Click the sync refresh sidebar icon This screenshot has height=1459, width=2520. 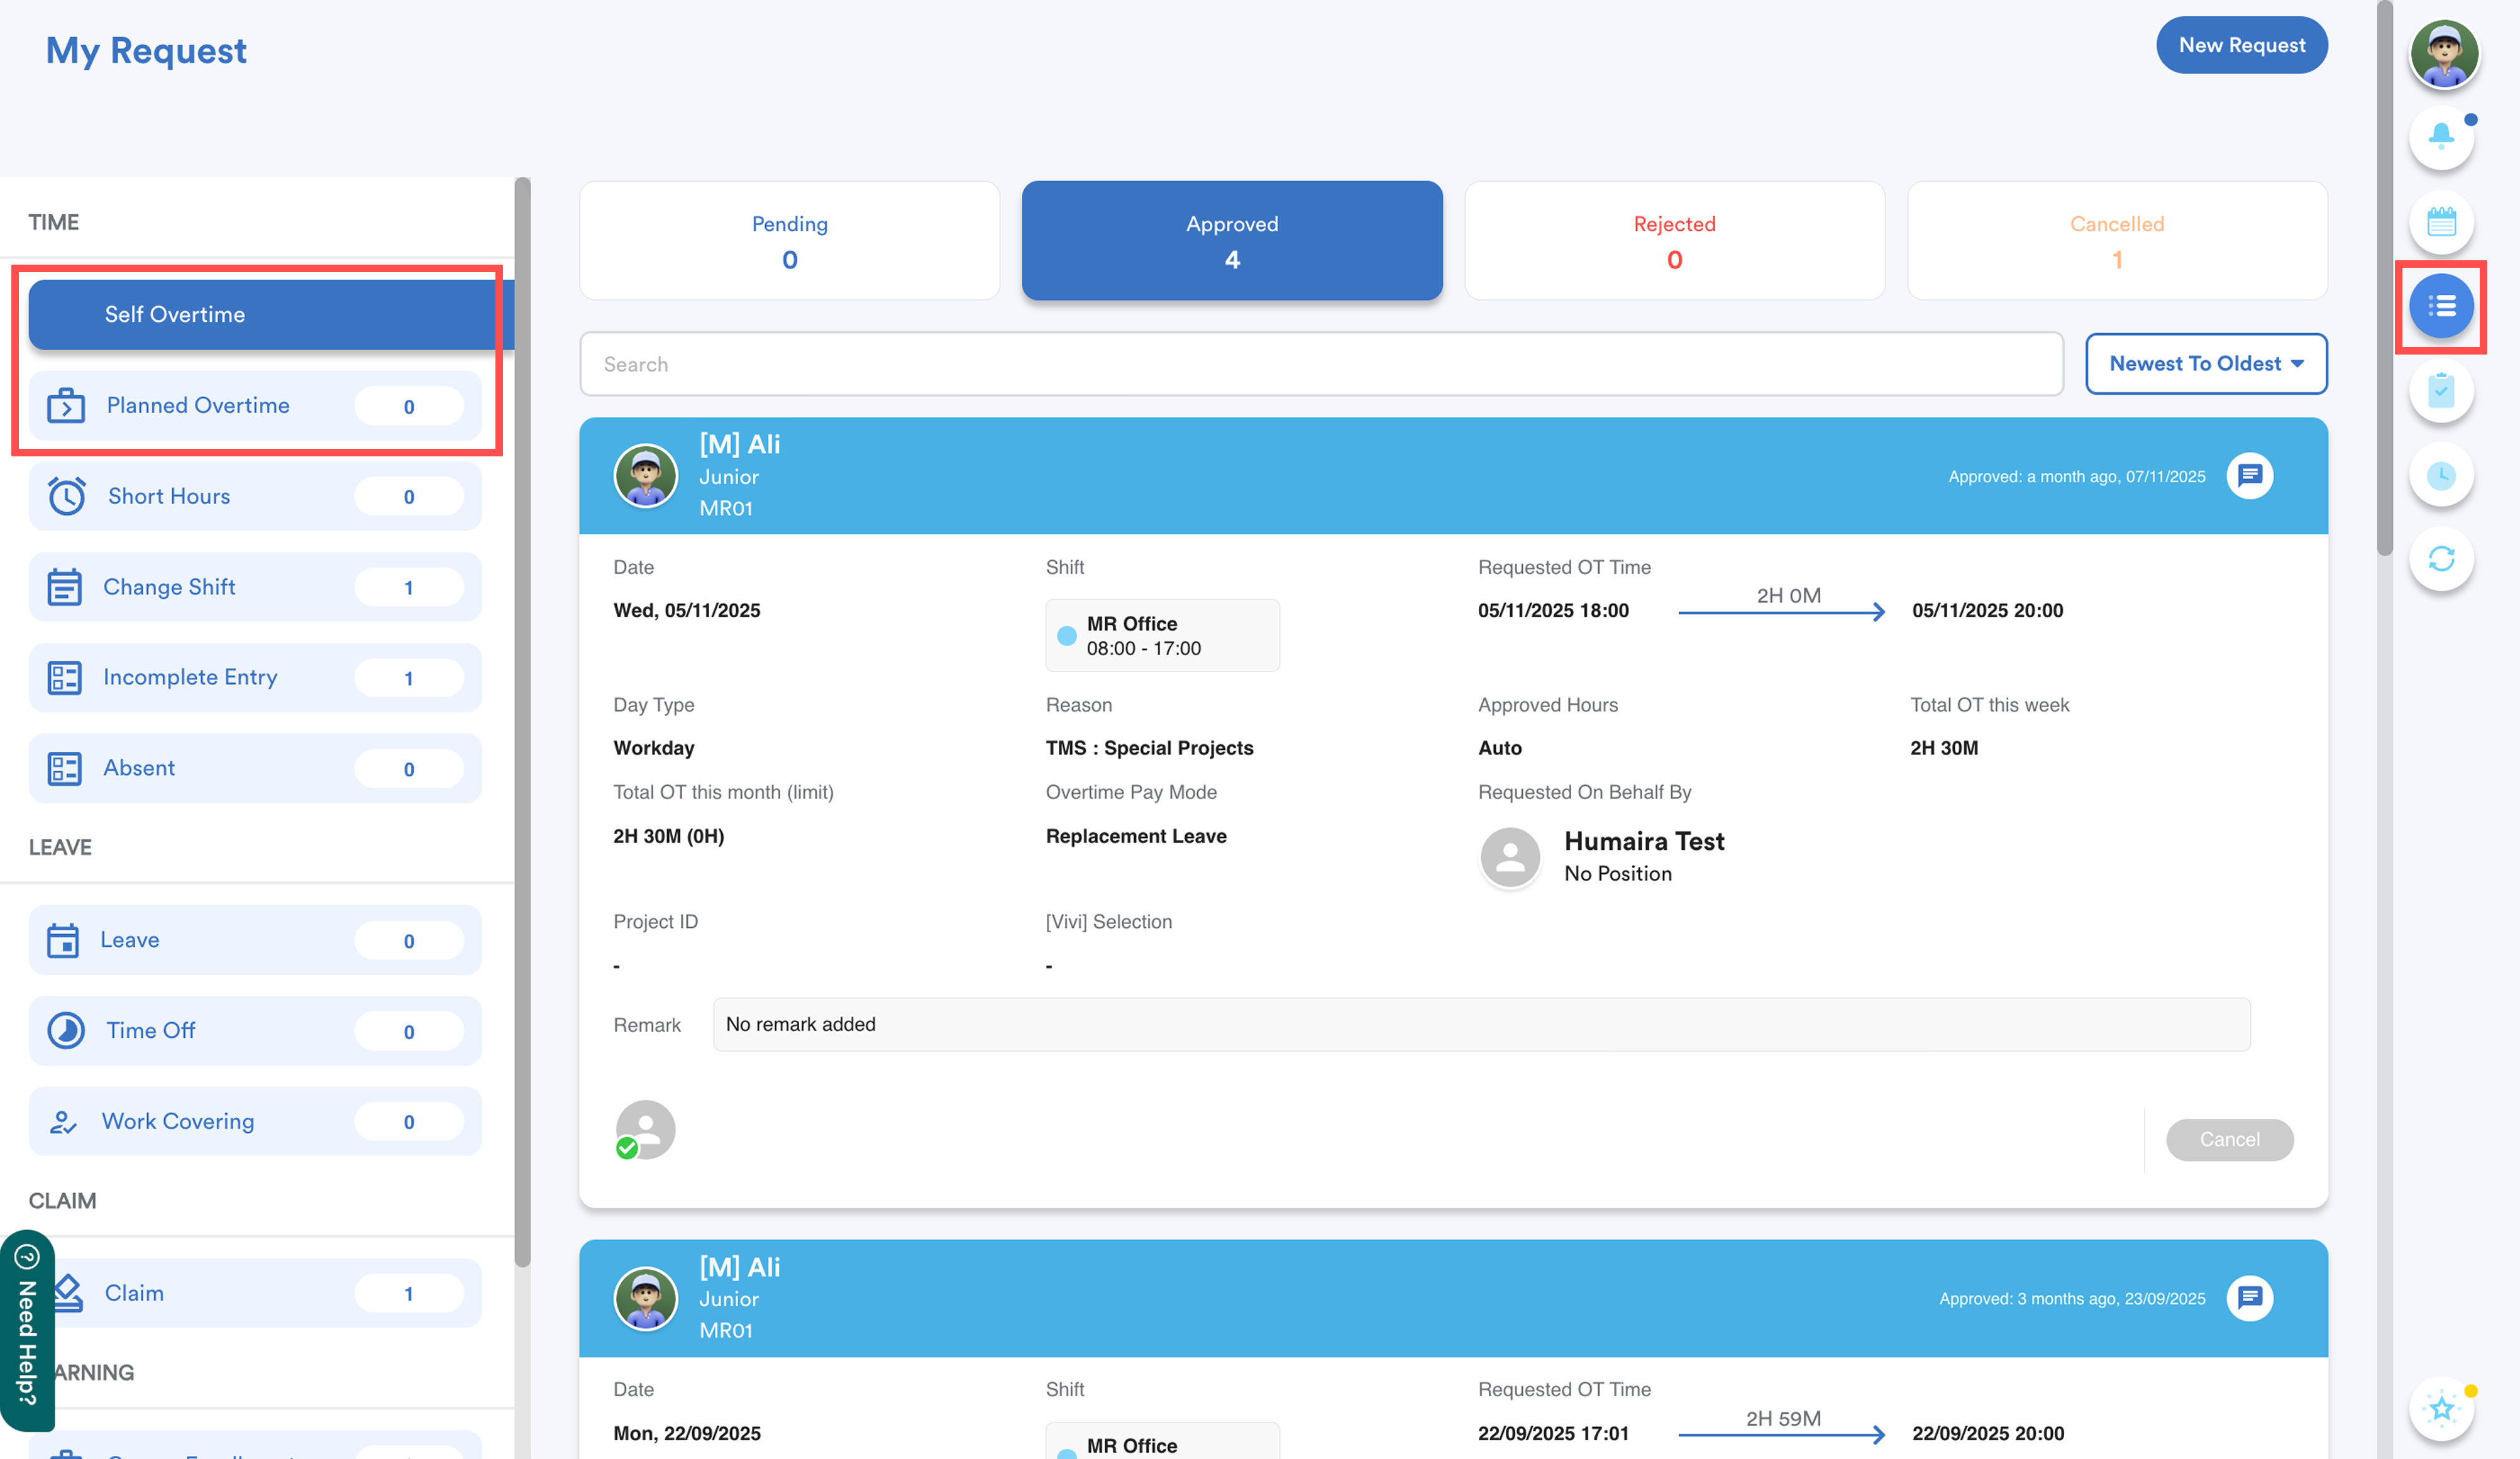click(x=2441, y=559)
